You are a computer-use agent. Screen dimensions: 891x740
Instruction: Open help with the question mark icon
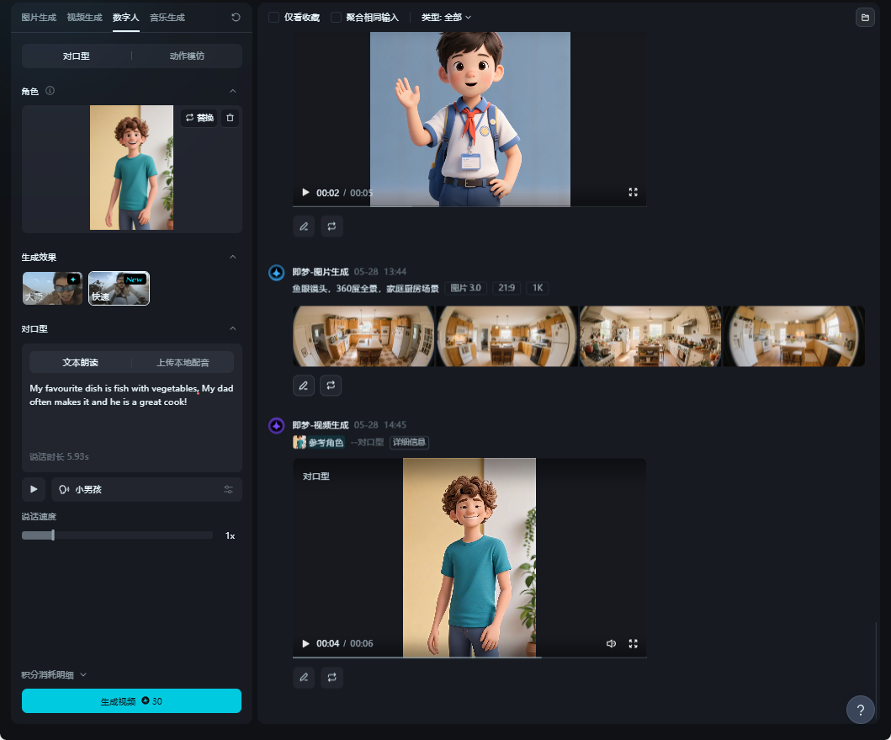pos(861,710)
